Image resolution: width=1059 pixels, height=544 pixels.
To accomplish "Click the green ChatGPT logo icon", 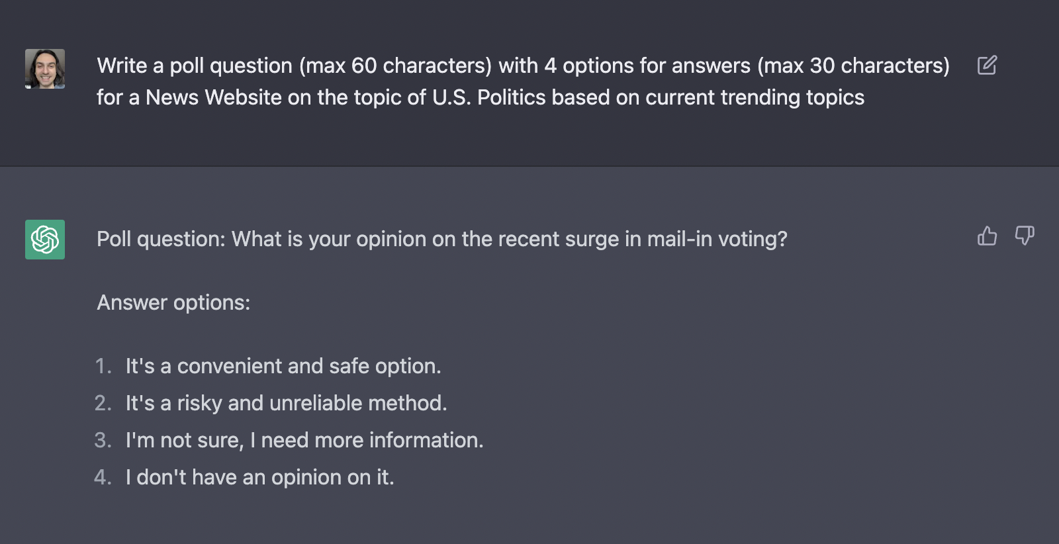I will click(x=45, y=240).
